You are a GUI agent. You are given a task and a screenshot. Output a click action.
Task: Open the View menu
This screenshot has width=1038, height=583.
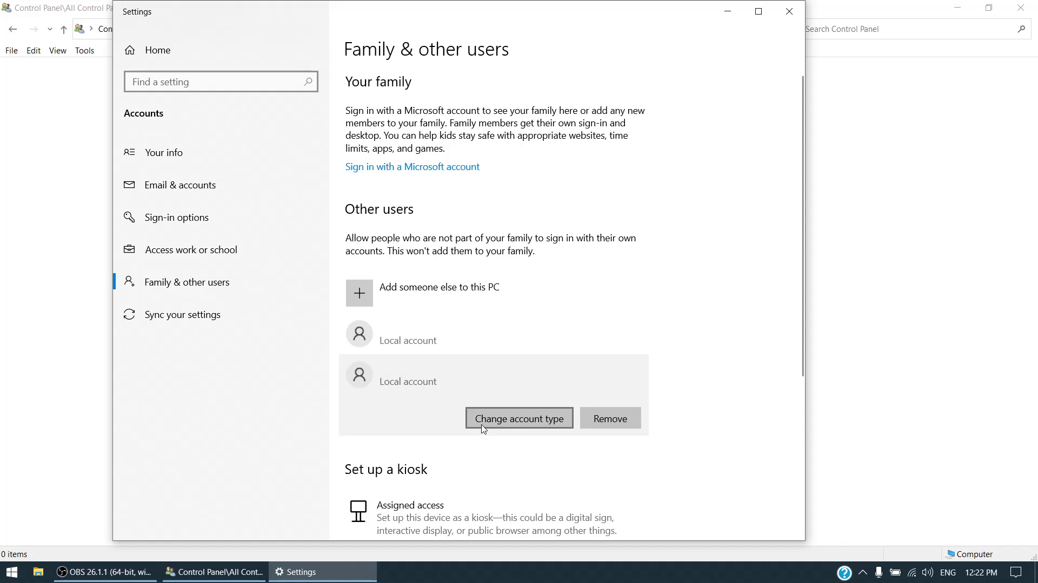click(57, 50)
